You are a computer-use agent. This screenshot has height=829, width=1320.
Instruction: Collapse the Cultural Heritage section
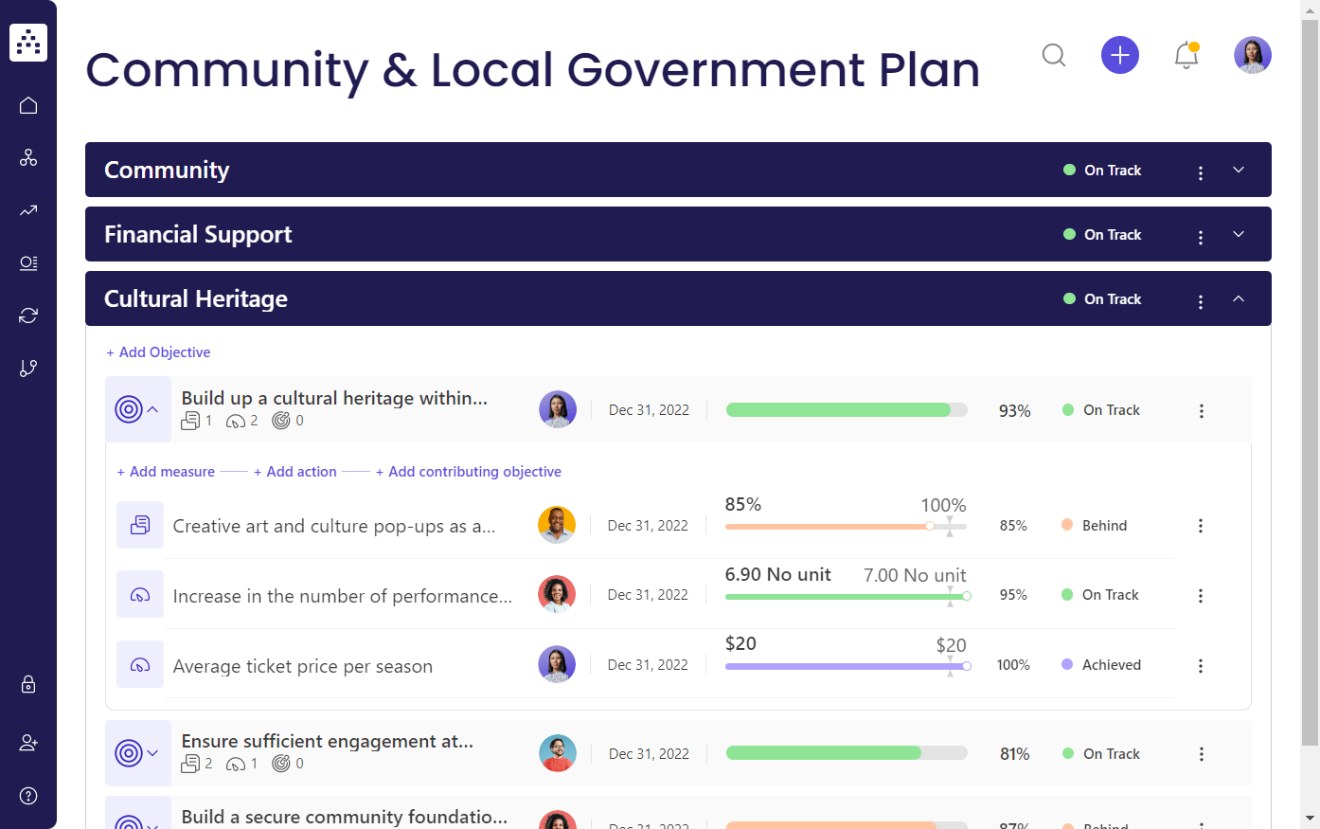pyautogui.click(x=1239, y=298)
